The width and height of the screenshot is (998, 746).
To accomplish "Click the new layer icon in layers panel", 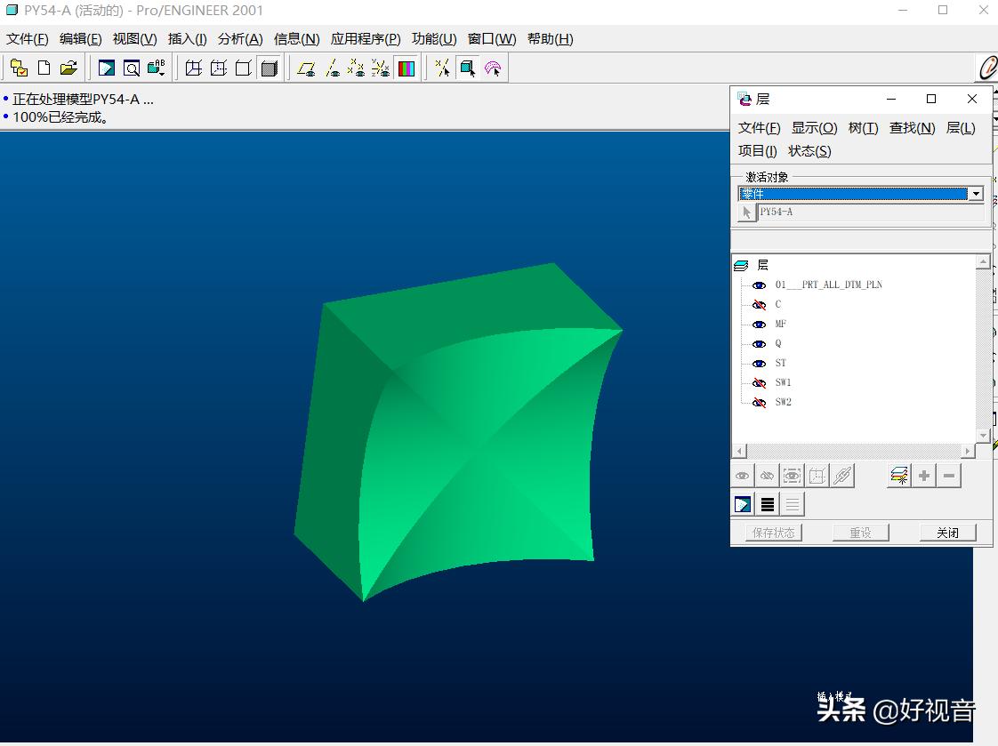I will [899, 476].
